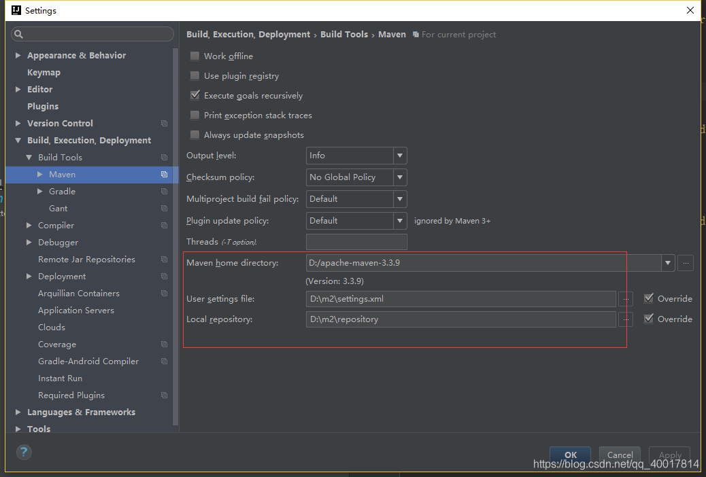Screen dimensions: 706x477
Task: Expand the Version Control node
Action: 18,123
